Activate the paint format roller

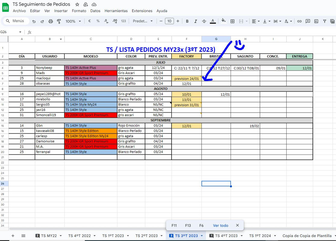point(59,21)
